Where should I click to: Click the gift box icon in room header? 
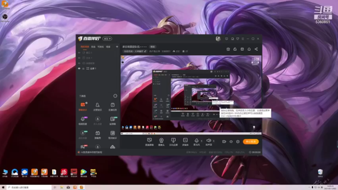(x=228, y=49)
